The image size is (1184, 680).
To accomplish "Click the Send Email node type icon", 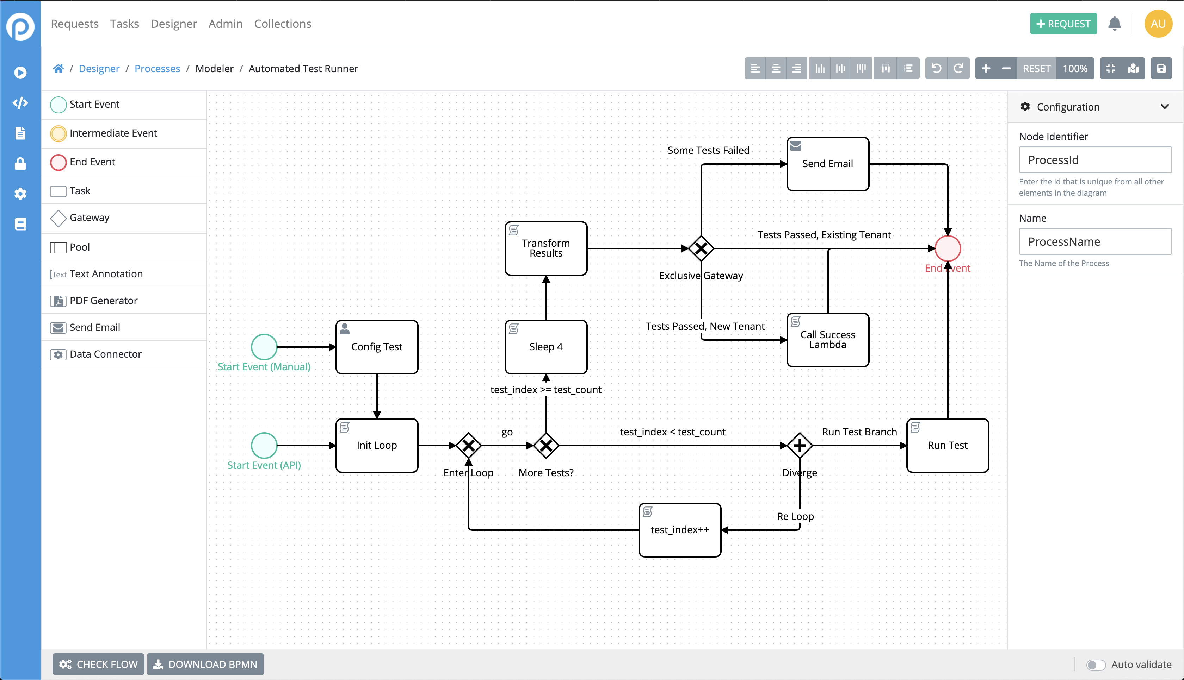I will [x=58, y=327].
